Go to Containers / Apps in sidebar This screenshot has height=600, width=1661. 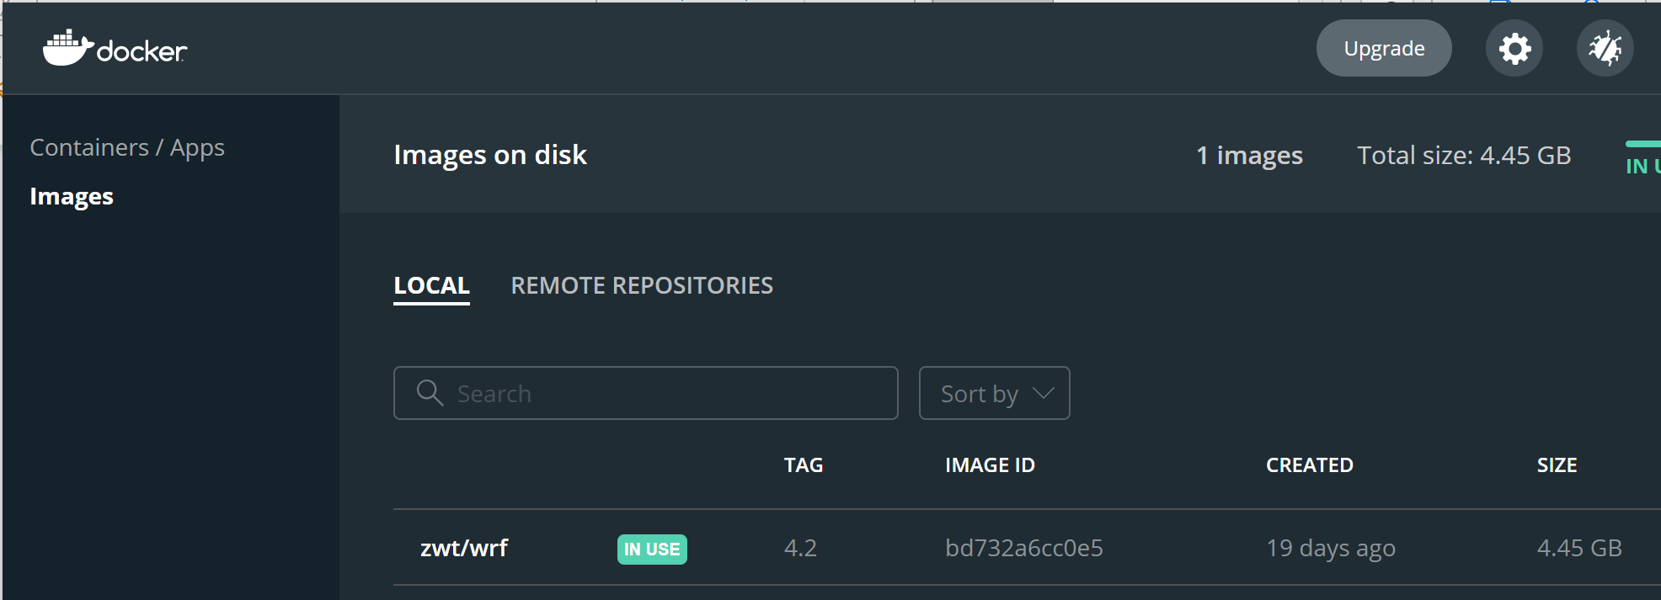click(x=127, y=147)
